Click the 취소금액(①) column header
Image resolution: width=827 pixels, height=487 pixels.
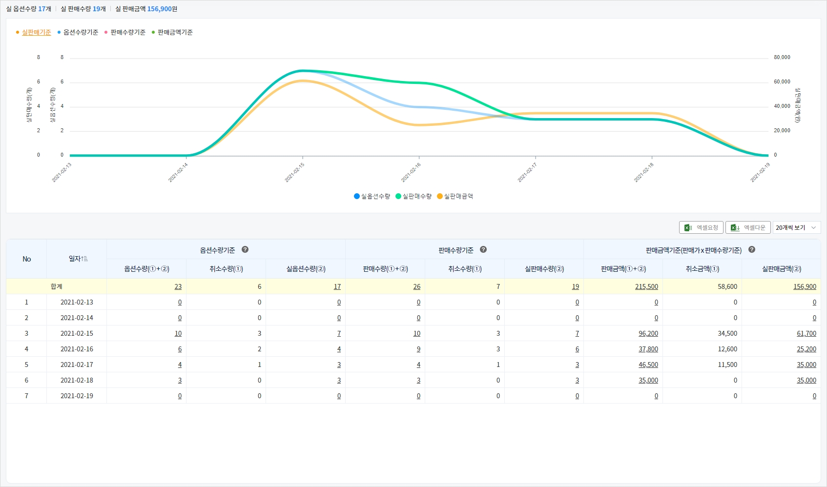[702, 269]
